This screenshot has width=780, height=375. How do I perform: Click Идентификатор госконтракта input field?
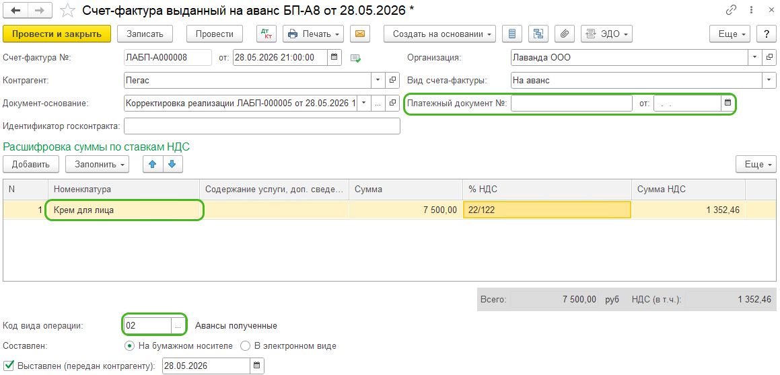click(x=262, y=126)
